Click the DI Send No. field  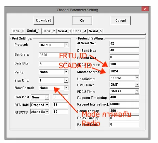(124, 50)
